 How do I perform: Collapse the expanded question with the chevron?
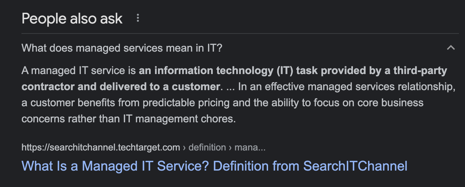(451, 48)
